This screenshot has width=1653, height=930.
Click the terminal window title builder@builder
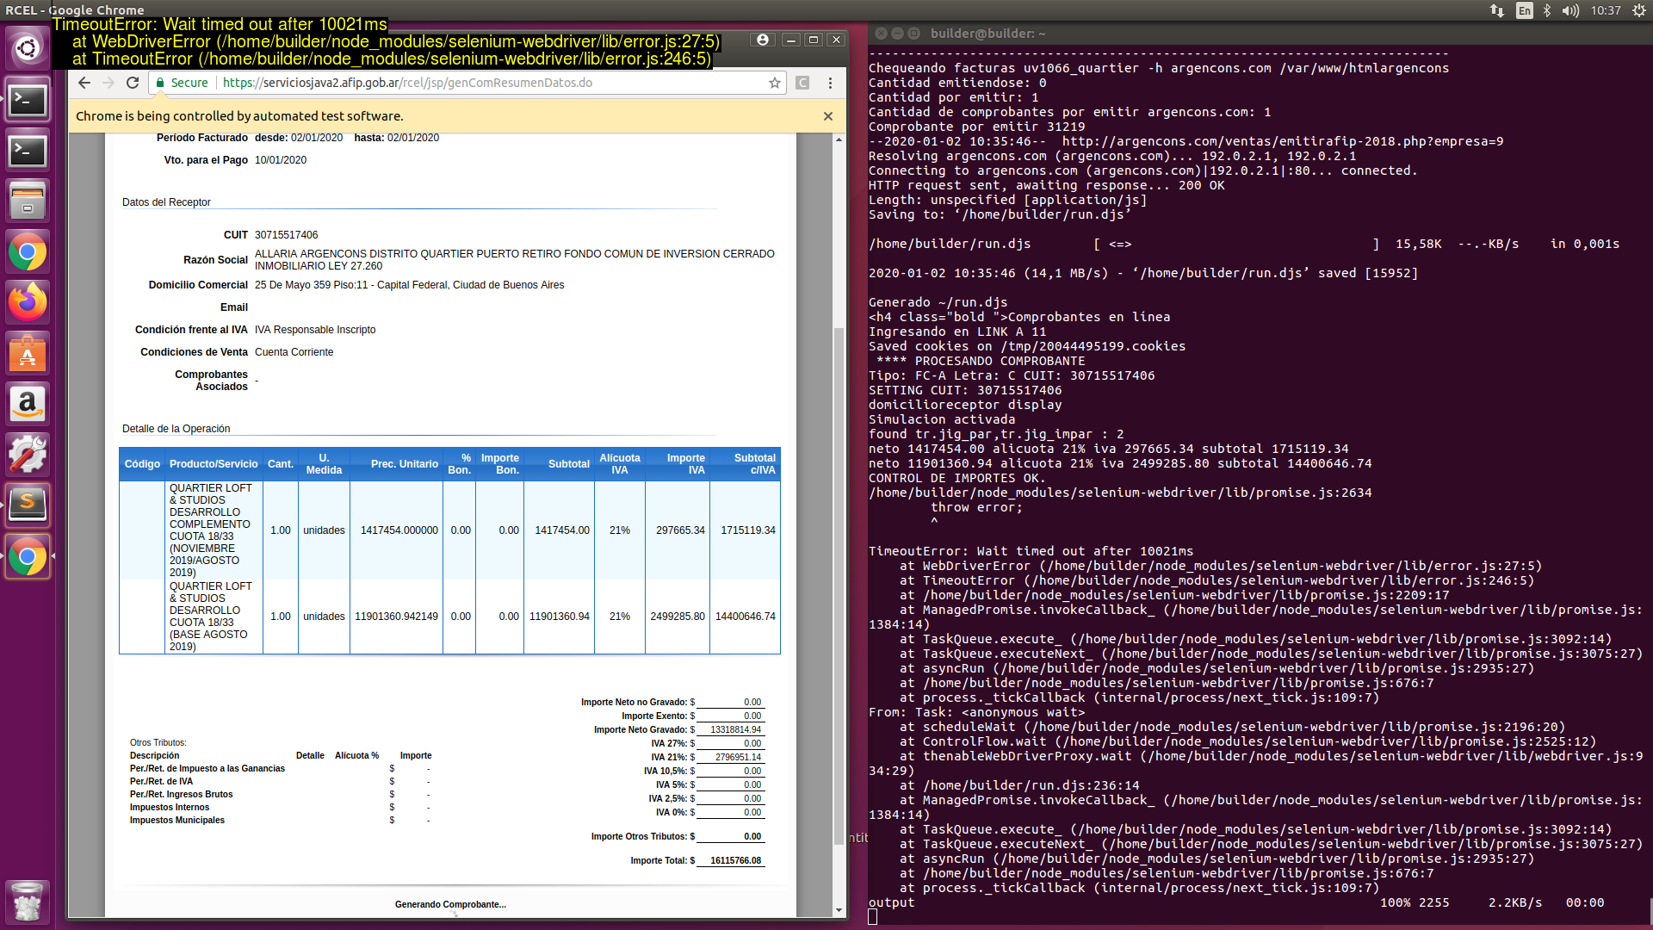click(x=987, y=34)
